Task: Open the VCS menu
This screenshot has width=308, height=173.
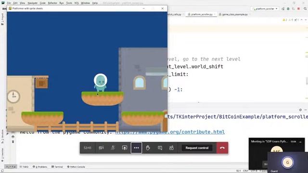Action: pyautogui.click(x=77, y=3)
